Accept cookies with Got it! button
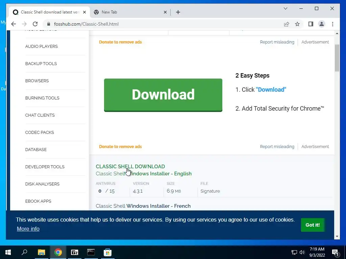The width and height of the screenshot is (346, 259). (x=313, y=225)
